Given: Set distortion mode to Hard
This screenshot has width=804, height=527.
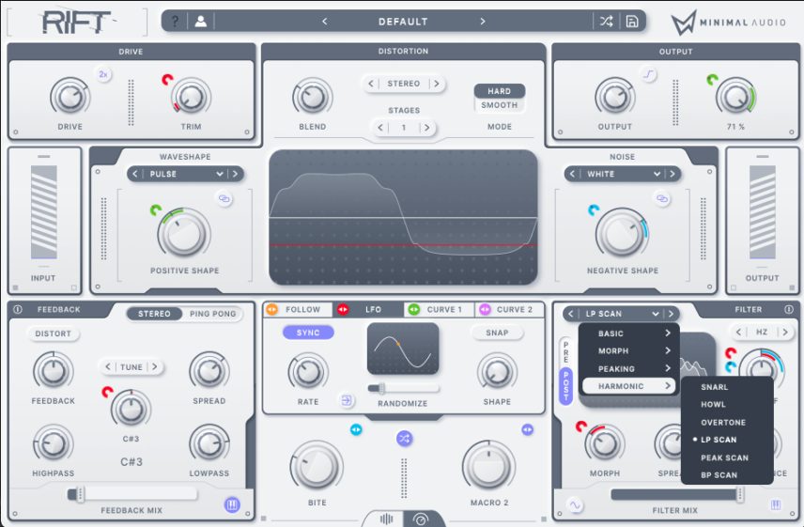Looking at the screenshot, I should 500,91.
